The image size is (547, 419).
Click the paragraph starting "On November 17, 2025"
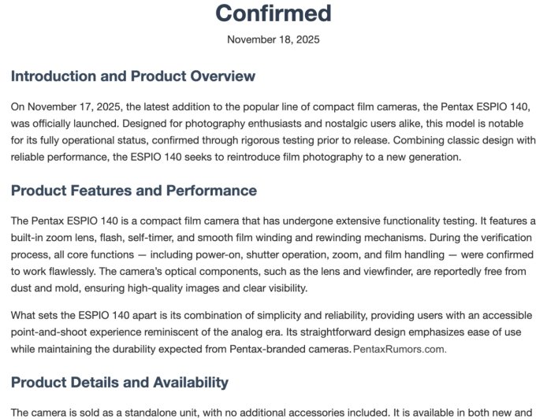point(273,132)
